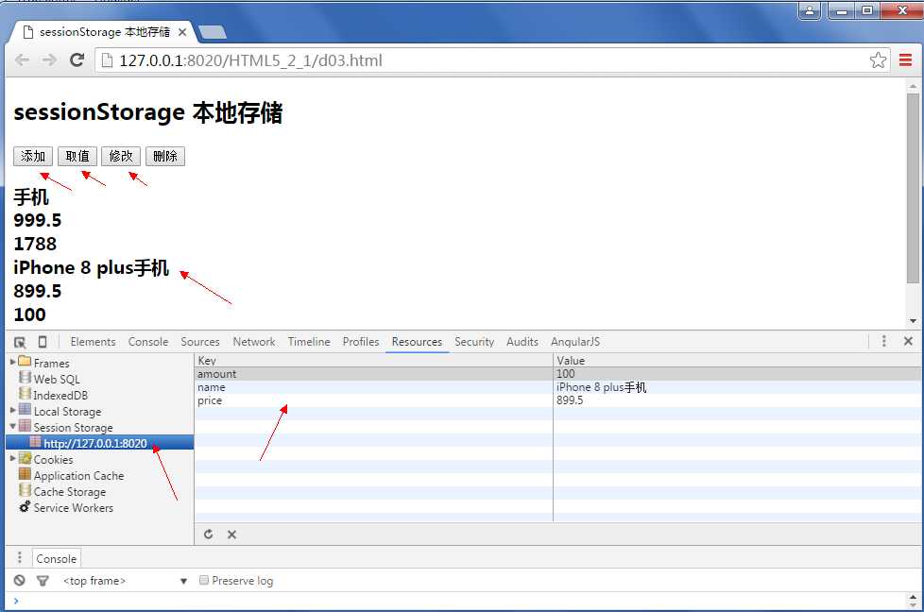Switch to the Profiles tab
The image size is (924, 612).
361,342
